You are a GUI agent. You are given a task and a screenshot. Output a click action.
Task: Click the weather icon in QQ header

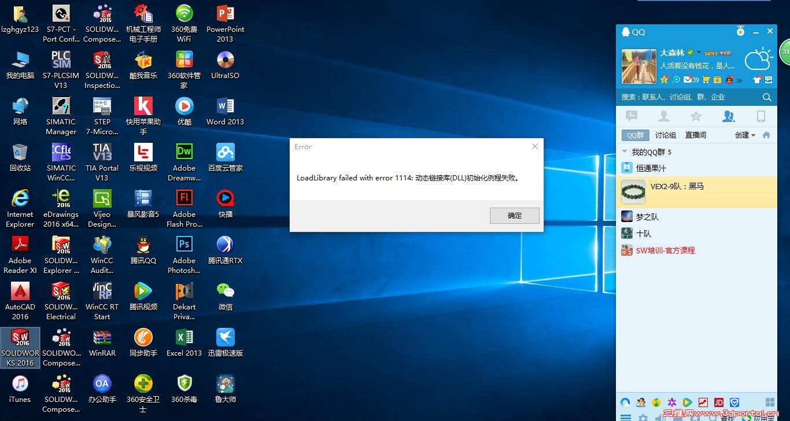(758, 58)
